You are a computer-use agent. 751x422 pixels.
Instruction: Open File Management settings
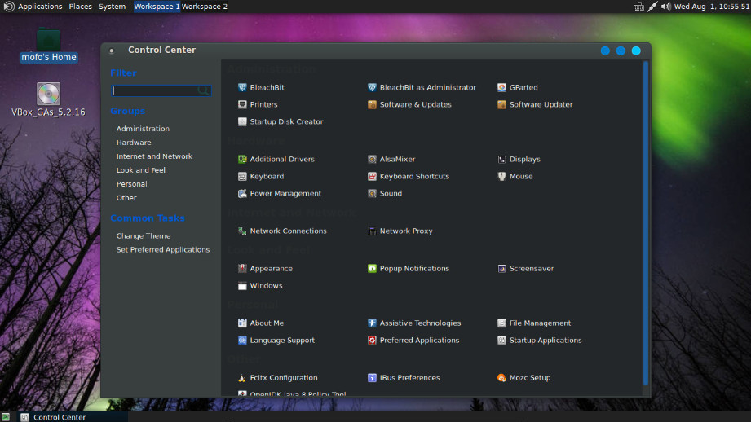point(534,323)
